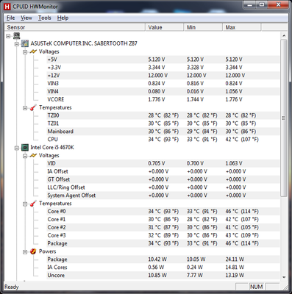Viewport: 292px width, 294px height.
Task: Select the Intel Core i5 4670K label
Action: click(x=52, y=148)
